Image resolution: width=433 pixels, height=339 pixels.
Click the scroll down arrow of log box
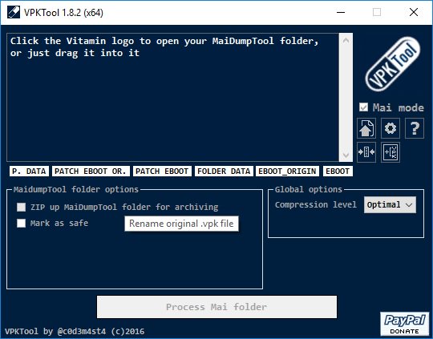pyautogui.click(x=346, y=155)
